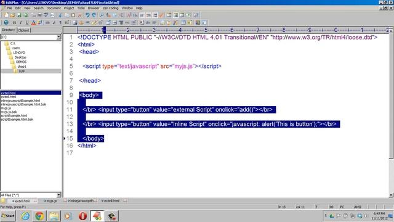This screenshot has height=222, width=394.
Task: Click the anchor link icon
Action: (x=81, y=22)
